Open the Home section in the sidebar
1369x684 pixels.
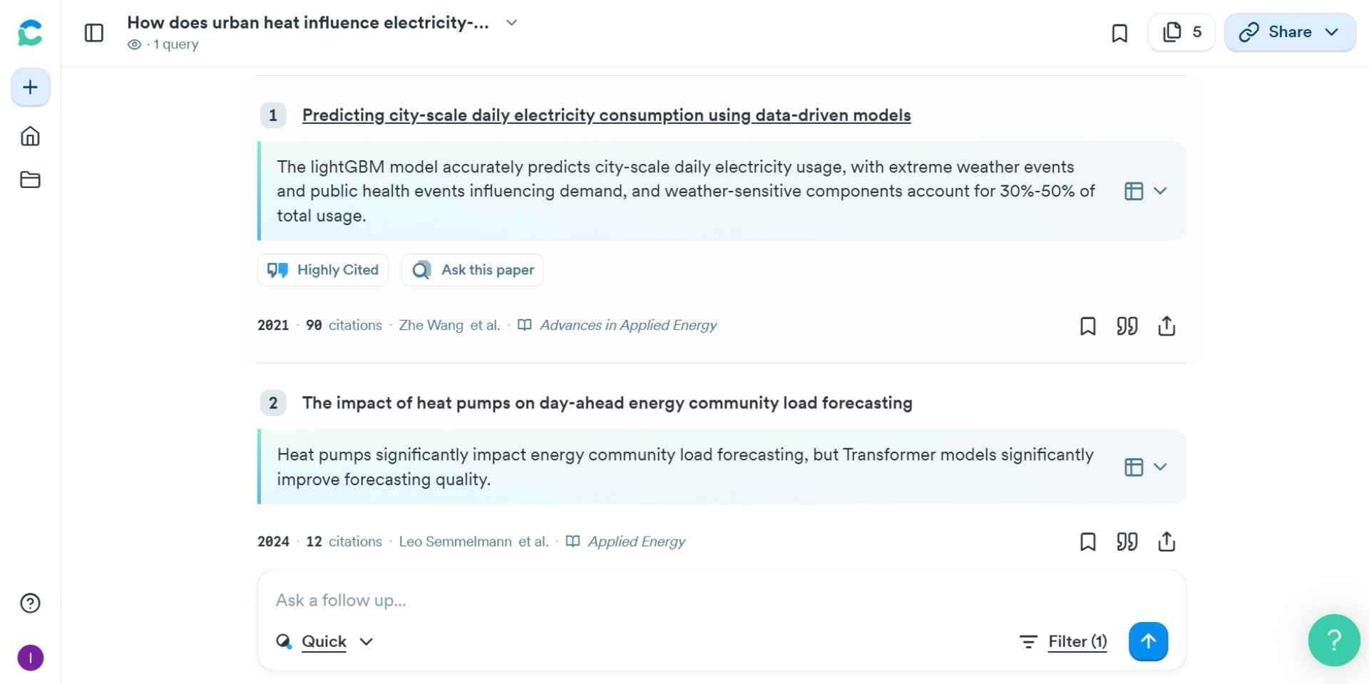[x=30, y=136]
